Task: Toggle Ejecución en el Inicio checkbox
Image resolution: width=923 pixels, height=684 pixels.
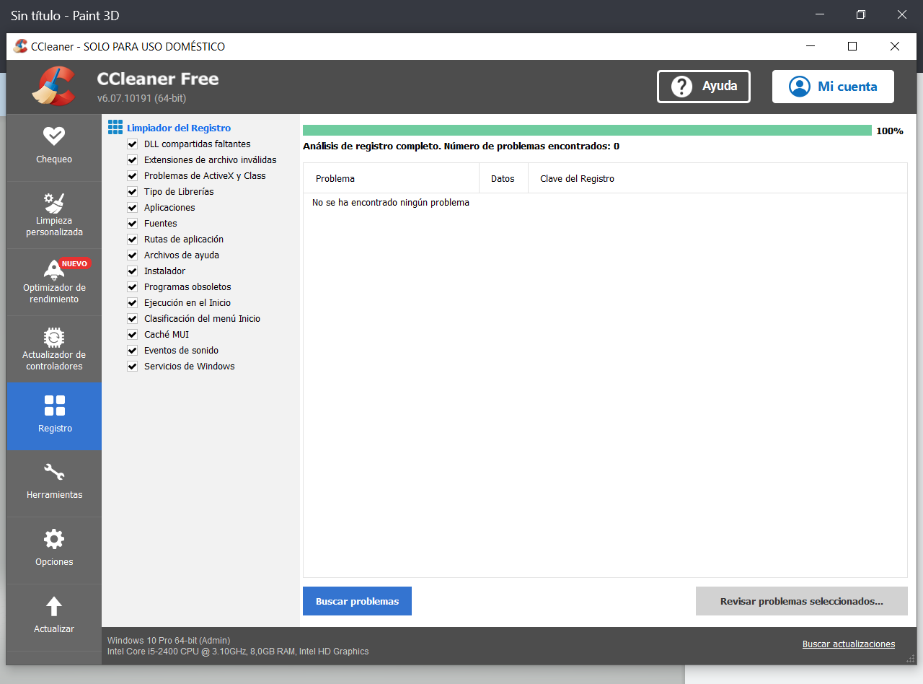Action: pos(132,303)
